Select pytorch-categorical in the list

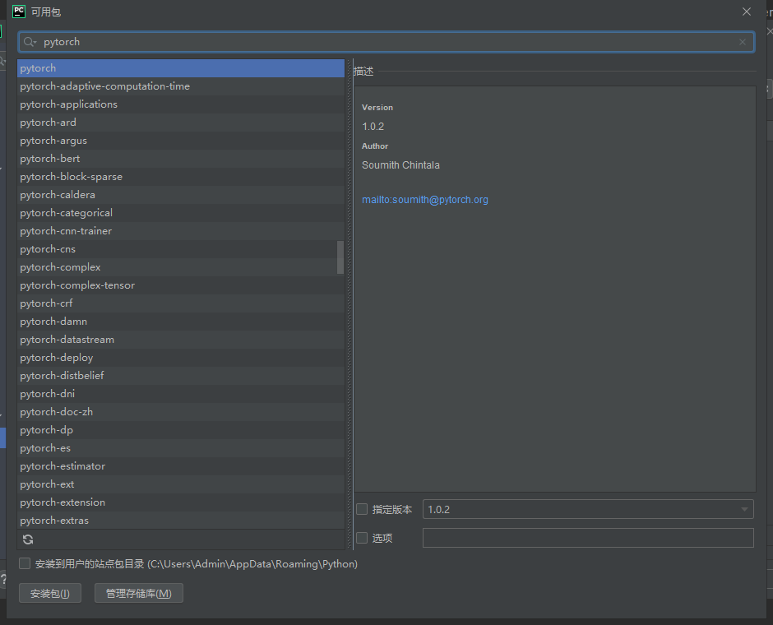(180, 213)
